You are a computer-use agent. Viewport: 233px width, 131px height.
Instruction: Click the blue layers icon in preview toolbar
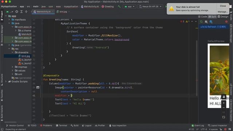point(211,22)
